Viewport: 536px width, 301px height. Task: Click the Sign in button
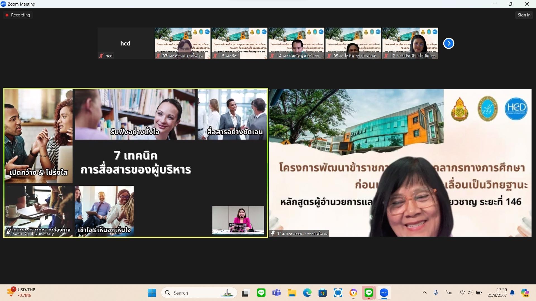tap(524, 15)
